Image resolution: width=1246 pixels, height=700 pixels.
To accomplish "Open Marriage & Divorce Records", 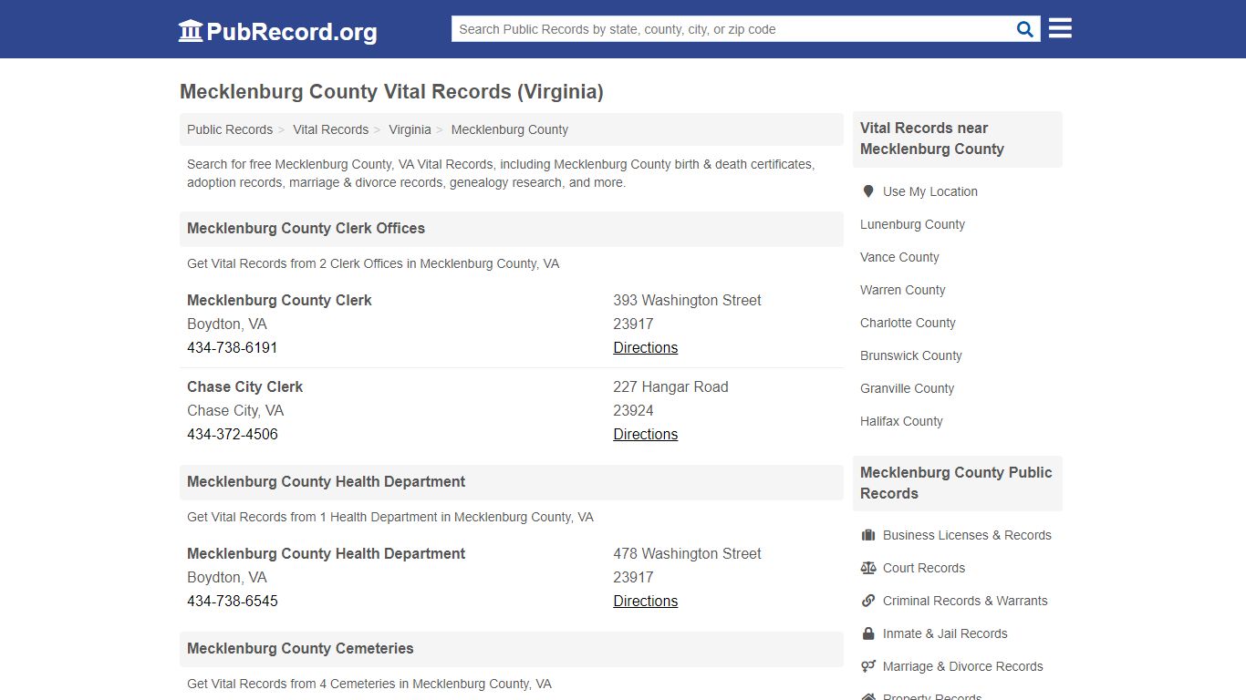I will pyautogui.click(x=962, y=666).
